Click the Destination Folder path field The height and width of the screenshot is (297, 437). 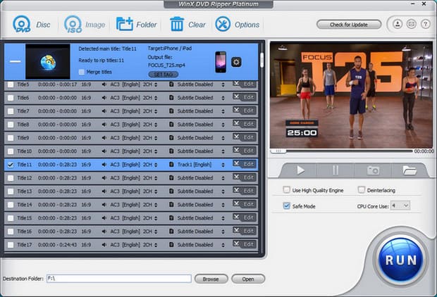tap(119, 279)
